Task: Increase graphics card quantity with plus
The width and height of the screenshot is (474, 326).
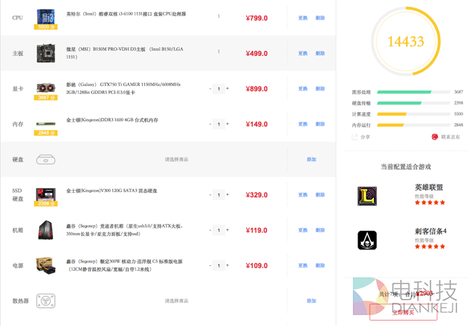Action: click(228, 89)
